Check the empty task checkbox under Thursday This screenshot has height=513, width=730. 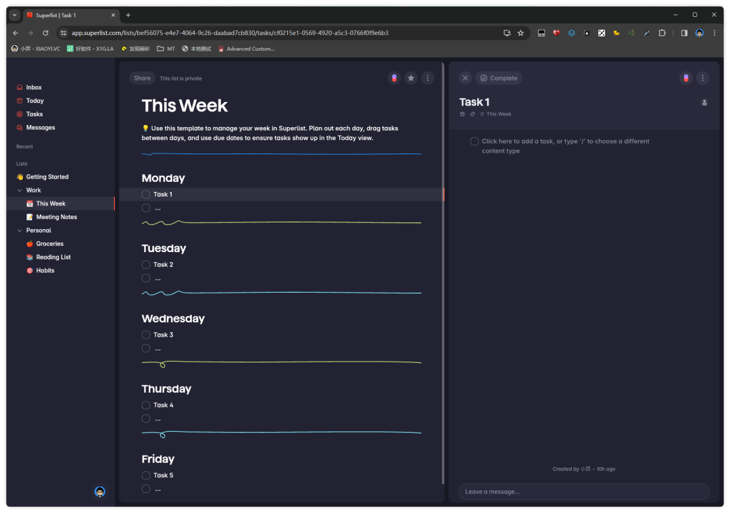146,419
